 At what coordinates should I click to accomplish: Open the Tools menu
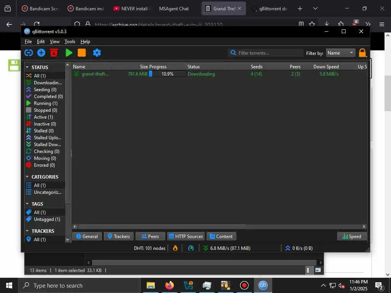pyautogui.click(x=70, y=42)
